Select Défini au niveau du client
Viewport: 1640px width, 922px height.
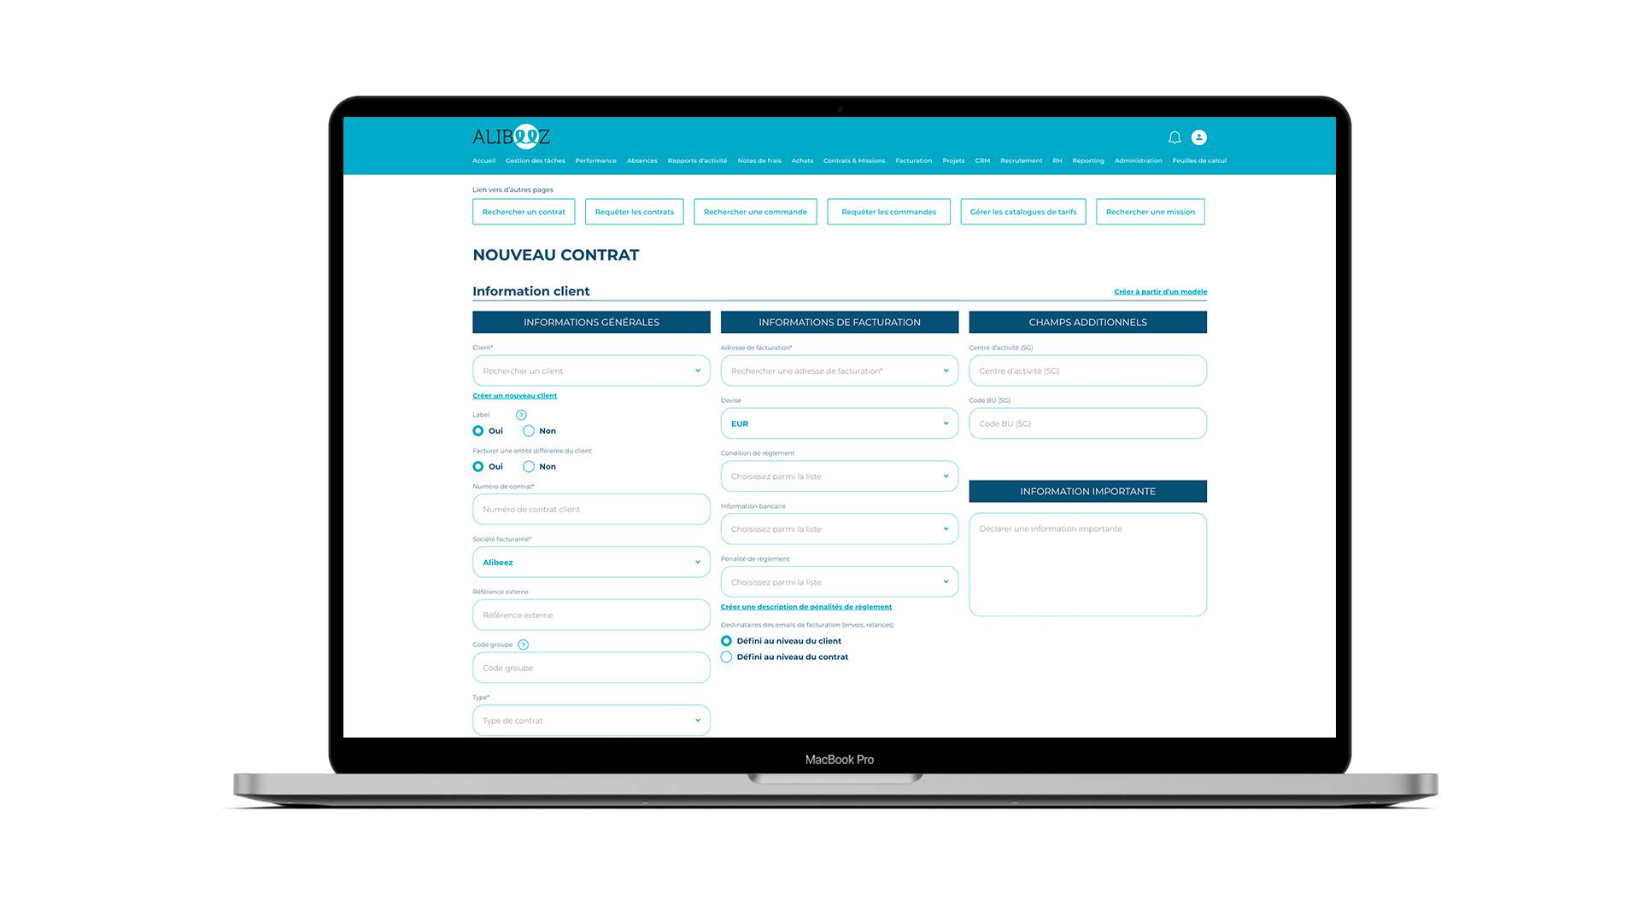727,641
